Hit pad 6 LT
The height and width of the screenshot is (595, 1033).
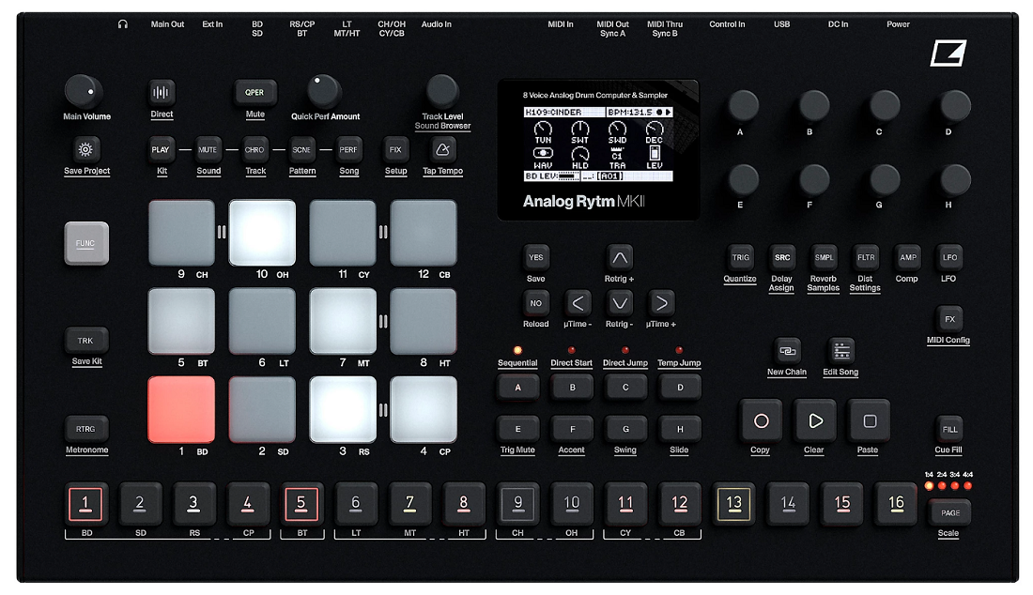tap(262, 321)
